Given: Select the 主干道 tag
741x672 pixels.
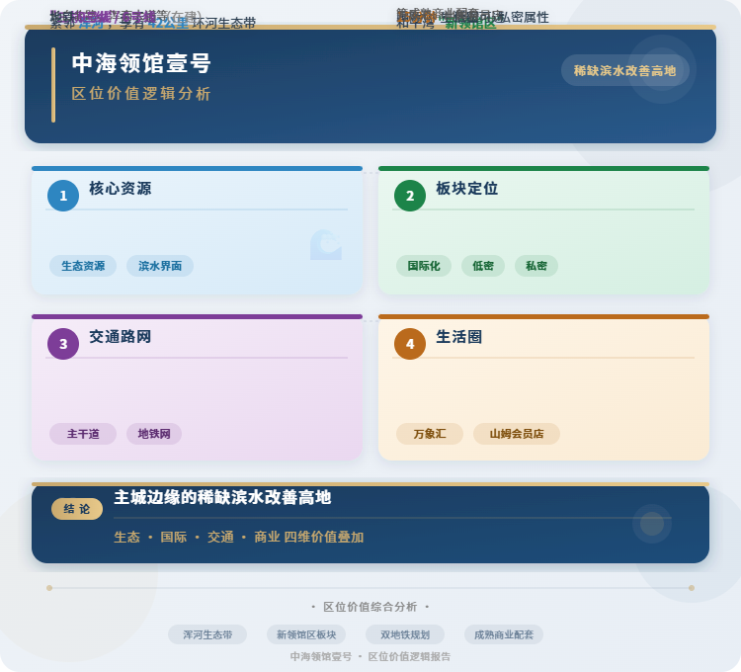Looking at the screenshot, I should coord(83,434).
